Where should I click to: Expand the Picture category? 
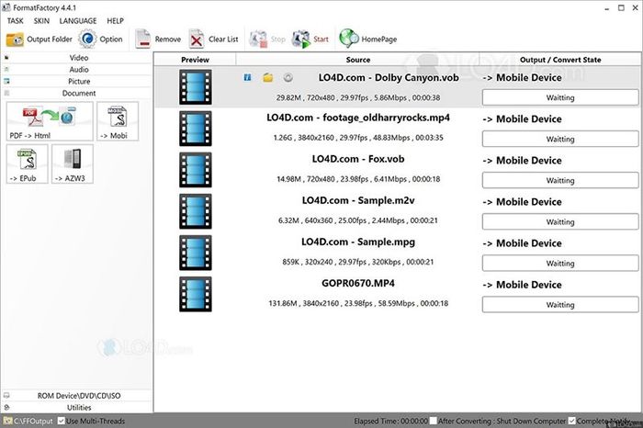click(x=77, y=82)
